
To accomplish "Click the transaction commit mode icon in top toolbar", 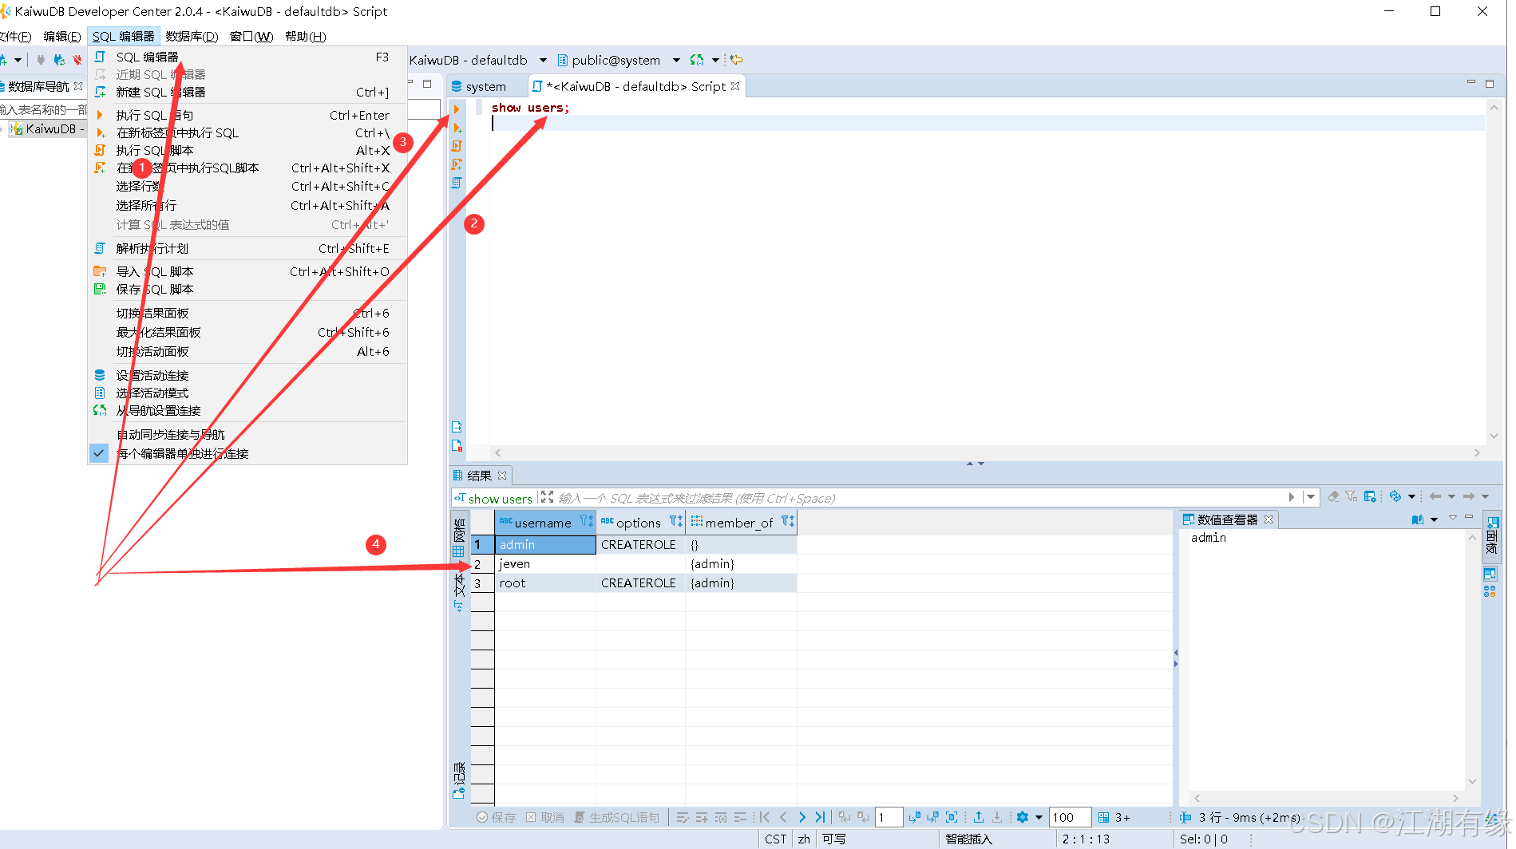I will coord(697,60).
